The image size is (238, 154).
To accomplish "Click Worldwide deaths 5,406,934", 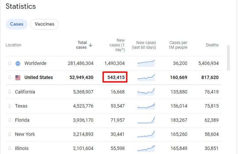I will click(x=208, y=63).
